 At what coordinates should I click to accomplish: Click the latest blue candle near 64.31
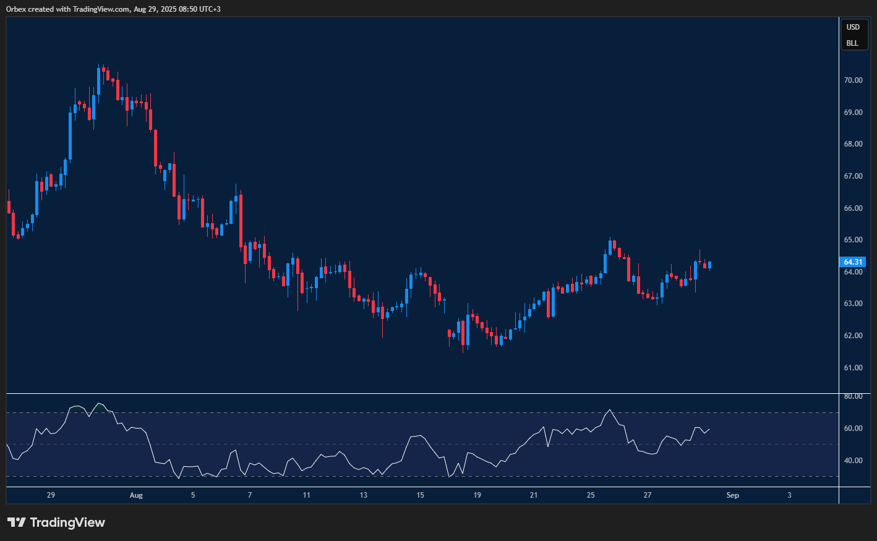coord(709,265)
